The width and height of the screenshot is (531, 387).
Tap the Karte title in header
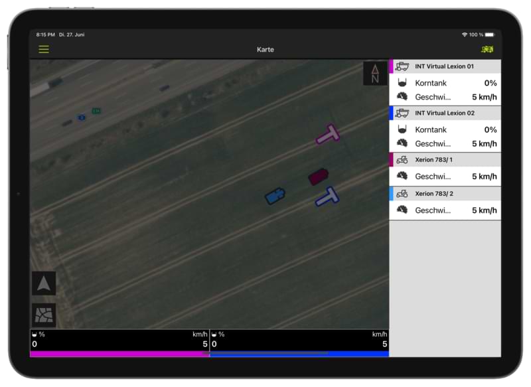pos(265,50)
